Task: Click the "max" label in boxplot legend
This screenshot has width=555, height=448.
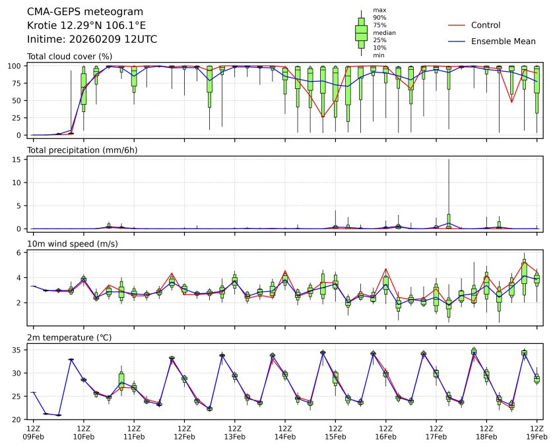Action: (379, 11)
